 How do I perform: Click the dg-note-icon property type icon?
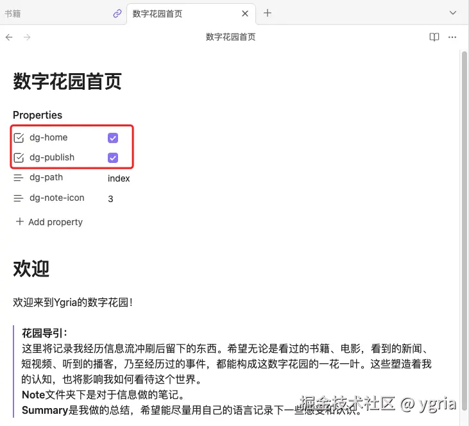pos(19,198)
